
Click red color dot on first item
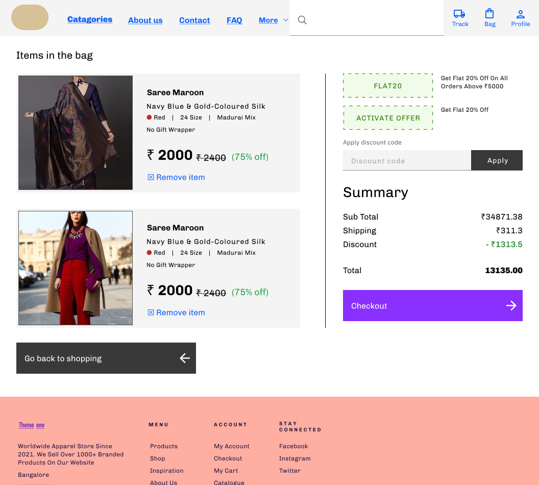(149, 117)
